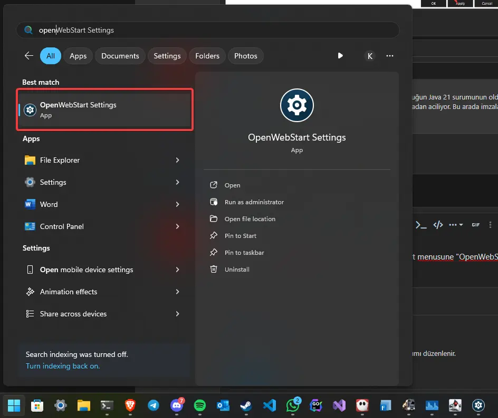Click the Turn indexing back on link

63,366
